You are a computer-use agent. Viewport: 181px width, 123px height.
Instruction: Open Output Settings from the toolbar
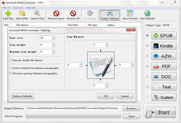pos(110,15)
